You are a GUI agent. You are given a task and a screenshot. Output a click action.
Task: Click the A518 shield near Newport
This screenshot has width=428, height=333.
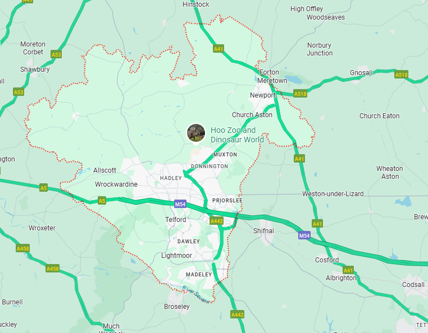(300, 94)
